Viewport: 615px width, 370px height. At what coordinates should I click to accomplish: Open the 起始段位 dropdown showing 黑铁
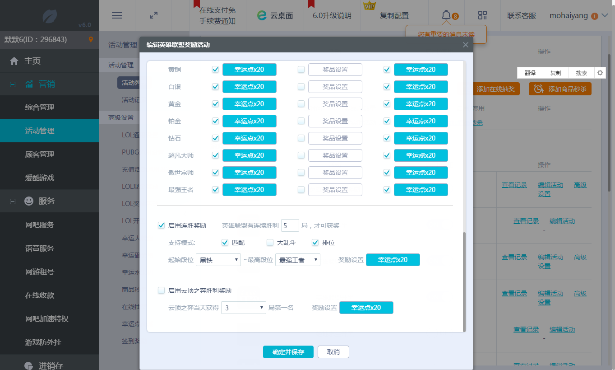(x=218, y=260)
